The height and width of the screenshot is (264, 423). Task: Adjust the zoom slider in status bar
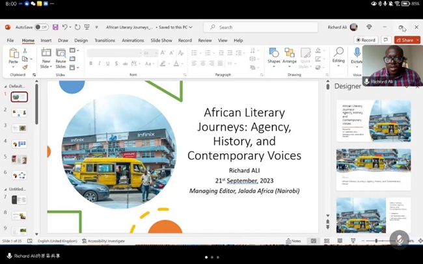pyautogui.click(x=376, y=241)
